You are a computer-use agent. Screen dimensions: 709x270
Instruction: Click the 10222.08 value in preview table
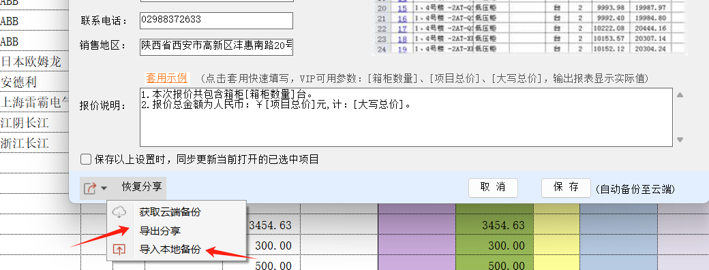click(x=610, y=29)
